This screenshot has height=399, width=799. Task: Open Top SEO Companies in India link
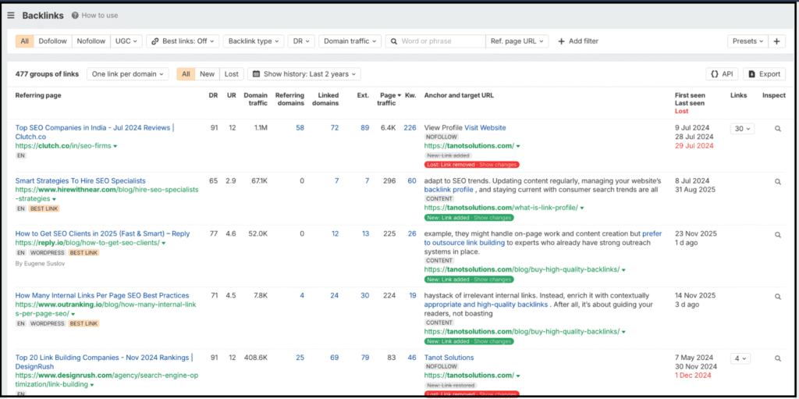[94, 132]
